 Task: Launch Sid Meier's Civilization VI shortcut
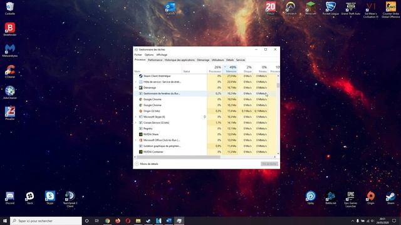pos(370,10)
